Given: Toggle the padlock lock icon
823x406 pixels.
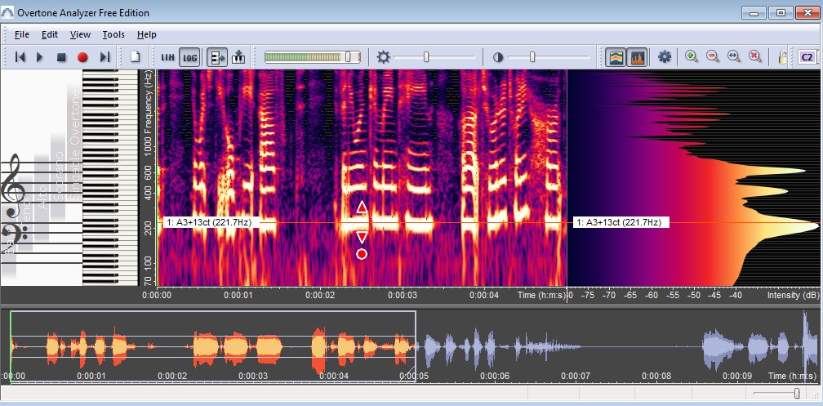Looking at the screenshot, I should point(782,56).
